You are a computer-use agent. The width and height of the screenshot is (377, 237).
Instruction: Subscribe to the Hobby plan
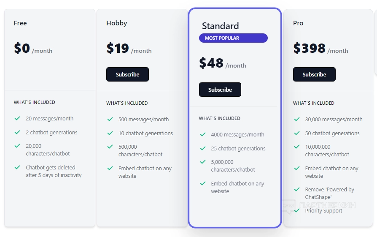coord(127,74)
